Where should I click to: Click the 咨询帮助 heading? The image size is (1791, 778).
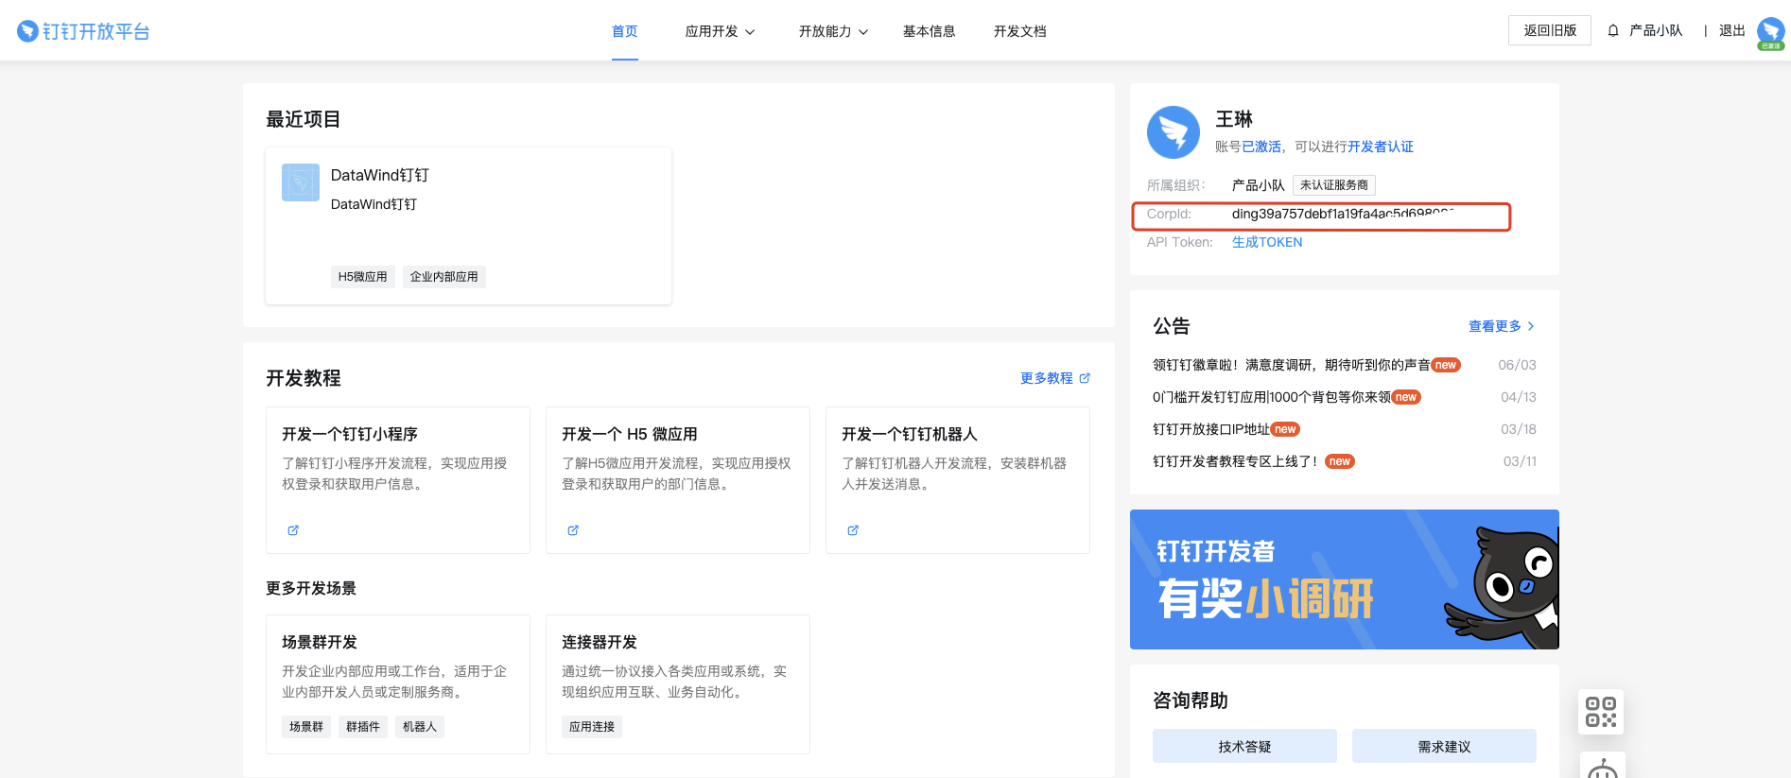pyautogui.click(x=1191, y=700)
